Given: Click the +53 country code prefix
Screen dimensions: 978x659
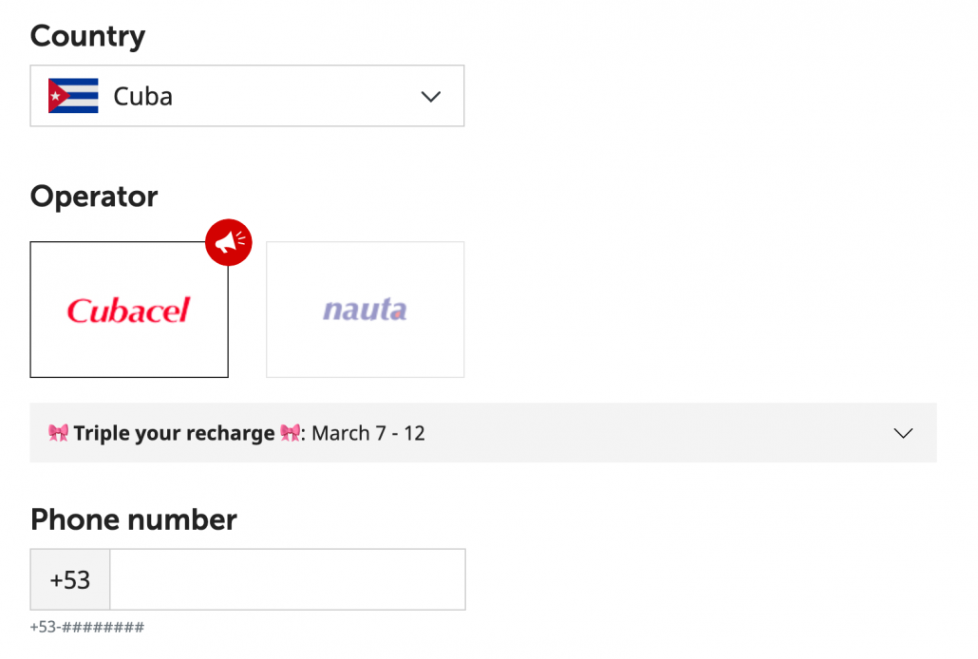Looking at the screenshot, I should click(x=70, y=580).
